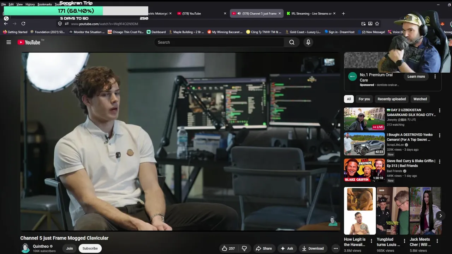Open options for Destroyed Yenko Camaro video
Screen dimensions: 452x254
pos(440,135)
